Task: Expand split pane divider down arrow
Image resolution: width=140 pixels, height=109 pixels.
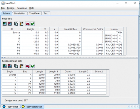Action: 4,57
